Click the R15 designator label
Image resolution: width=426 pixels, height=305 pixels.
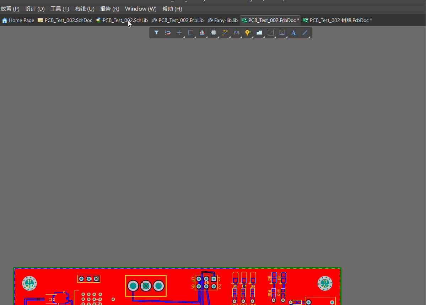(279, 293)
